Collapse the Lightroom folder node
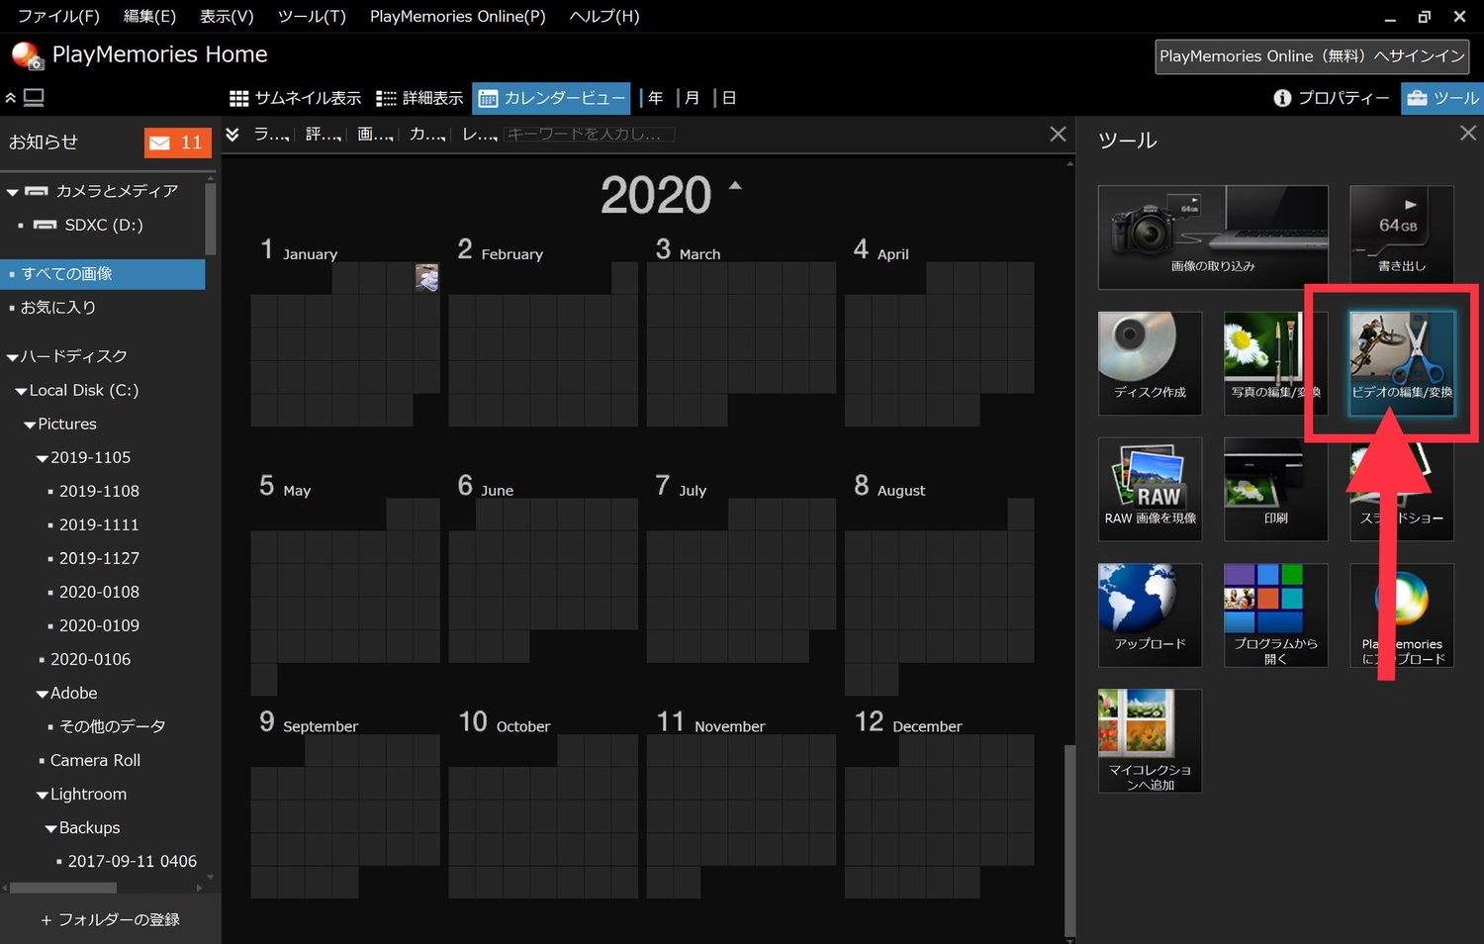1484x944 pixels. 43,796
